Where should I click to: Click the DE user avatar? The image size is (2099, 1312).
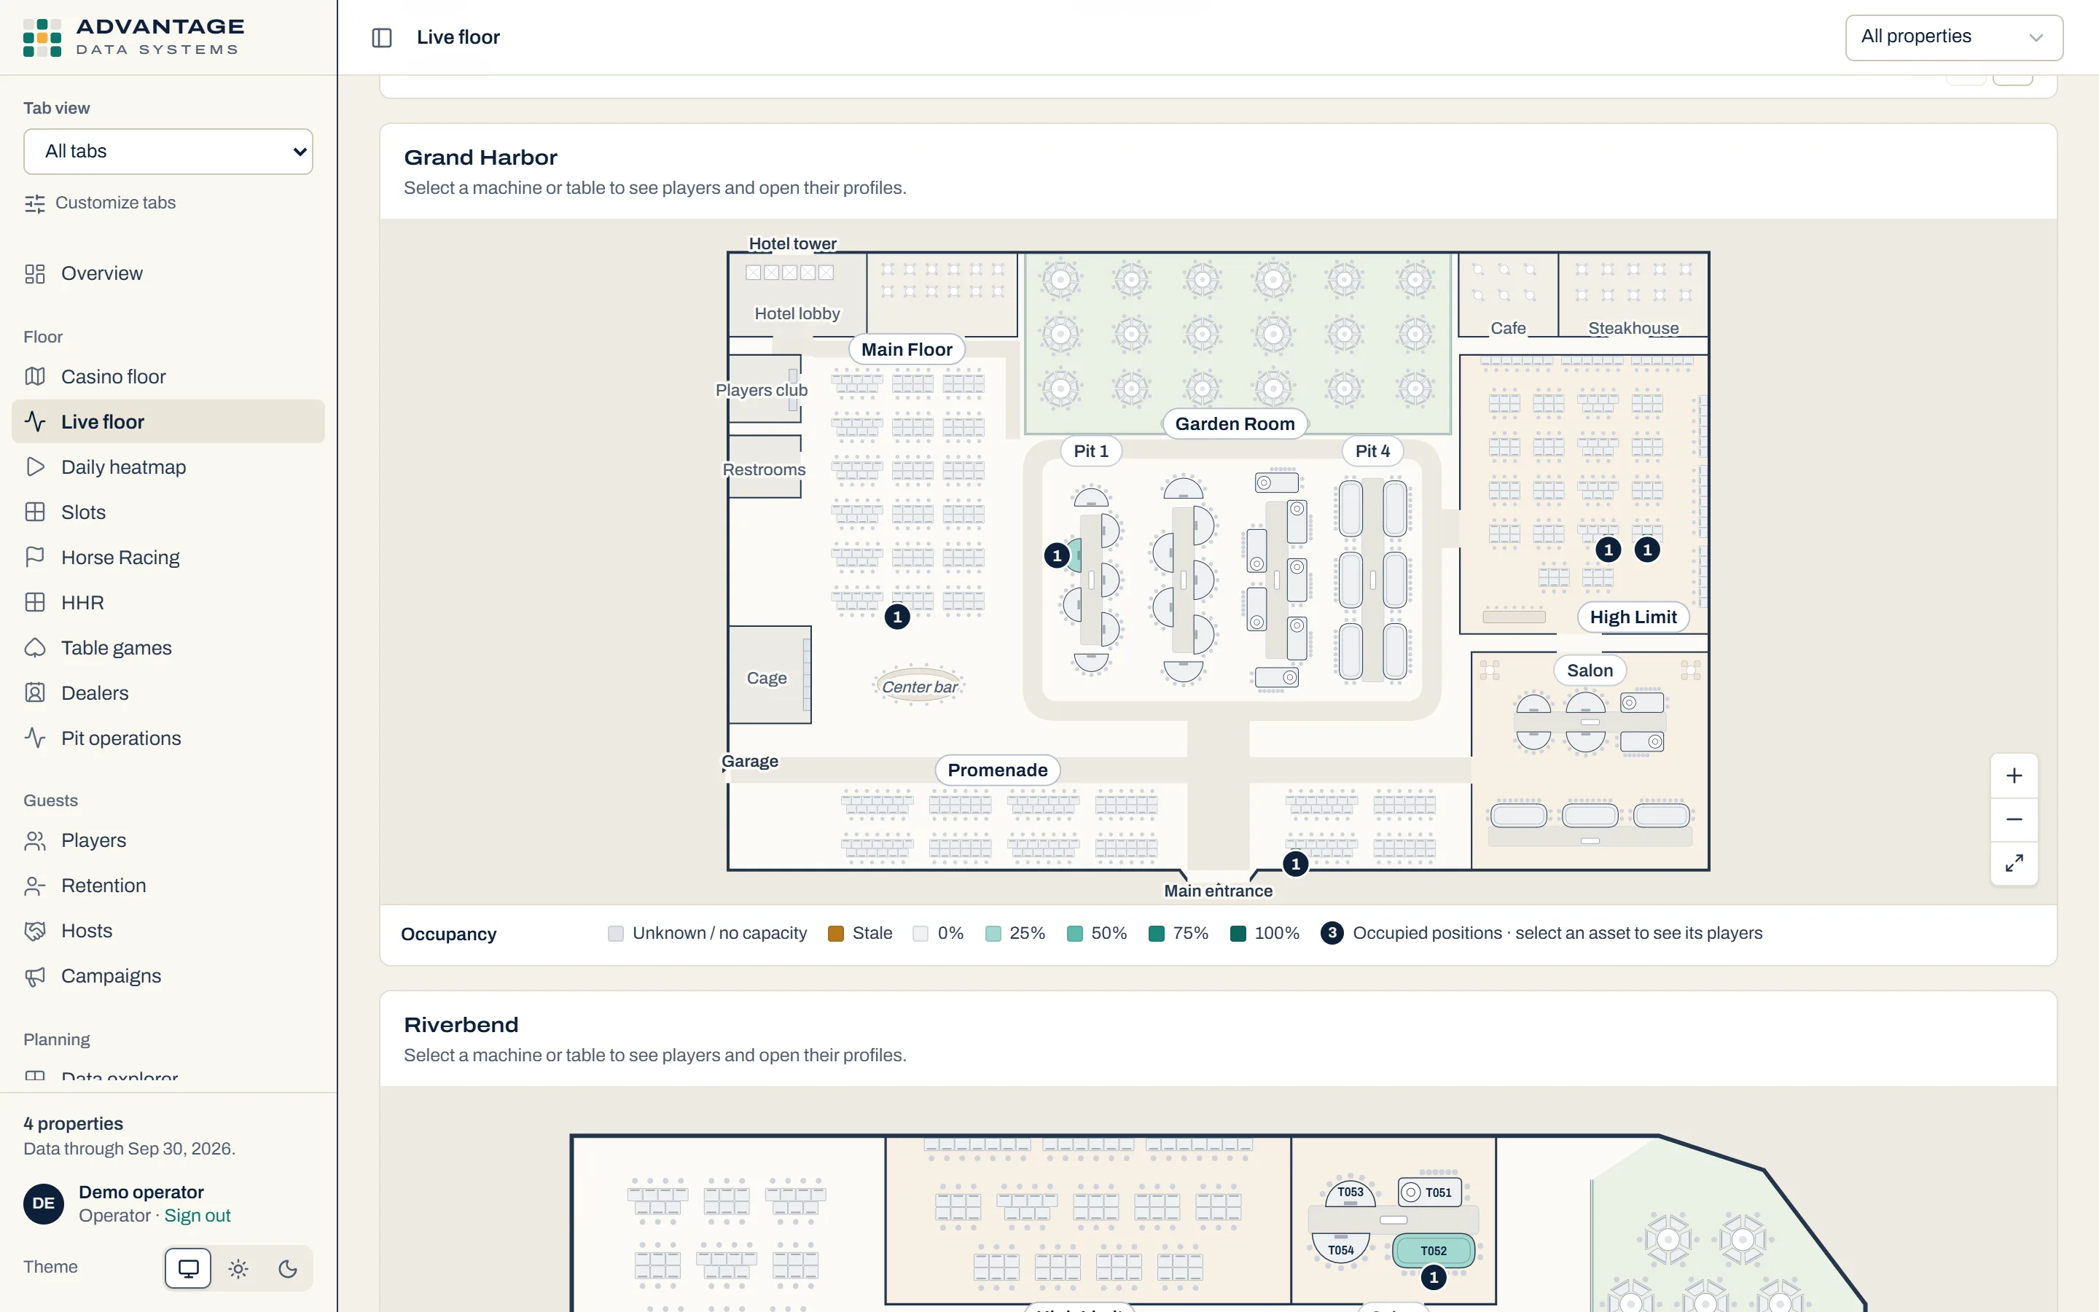pyautogui.click(x=44, y=1203)
